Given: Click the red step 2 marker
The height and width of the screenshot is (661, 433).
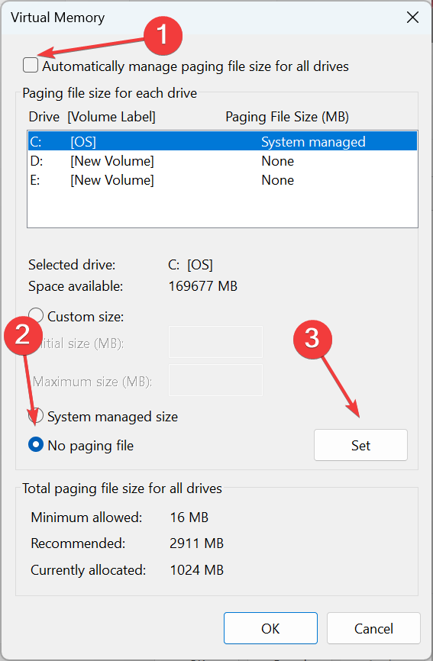Looking at the screenshot, I should (x=23, y=336).
